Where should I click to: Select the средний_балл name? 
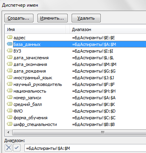[28, 104]
